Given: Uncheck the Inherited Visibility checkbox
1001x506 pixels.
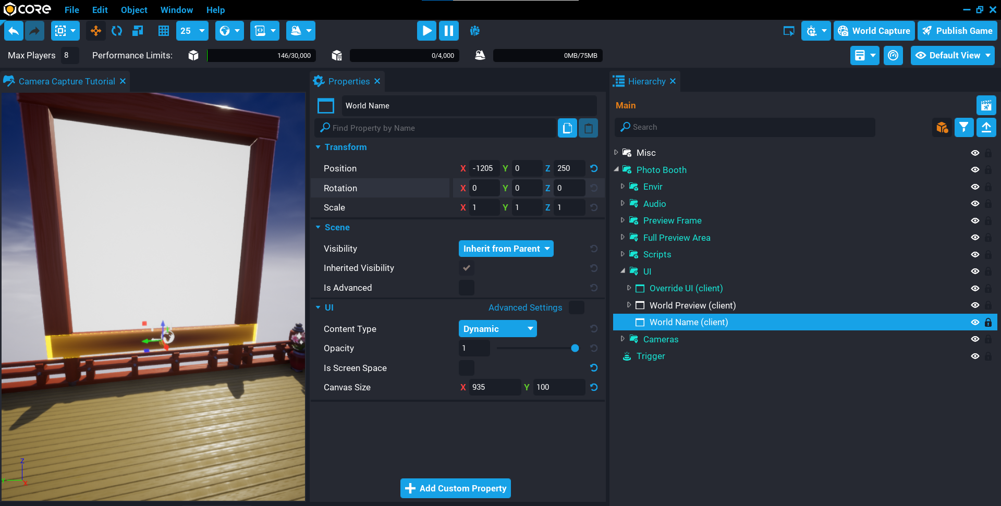Looking at the screenshot, I should [466, 268].
